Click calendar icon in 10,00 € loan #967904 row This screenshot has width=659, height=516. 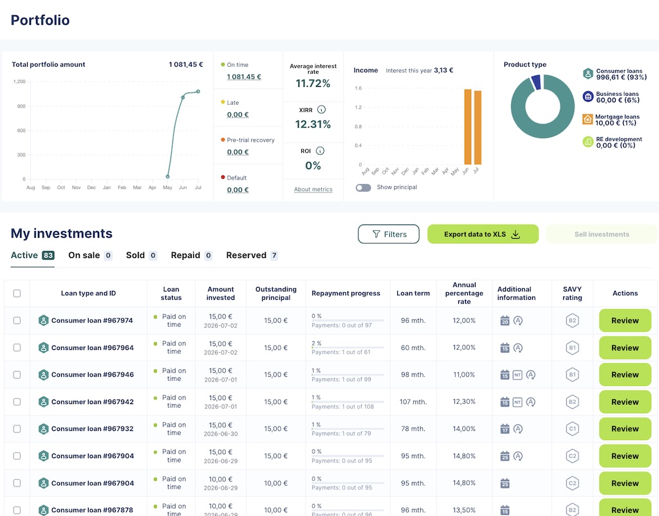[x=505, y=483]
